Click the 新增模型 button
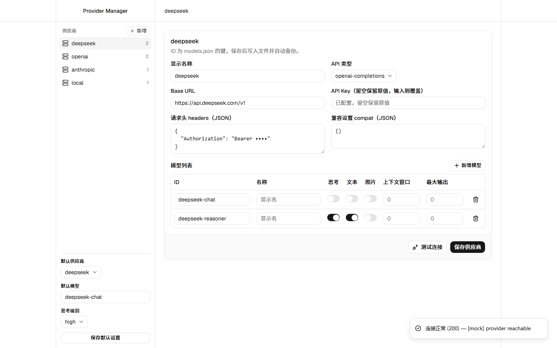This screenshot has height=348, width=557. [x=467, y=165]
